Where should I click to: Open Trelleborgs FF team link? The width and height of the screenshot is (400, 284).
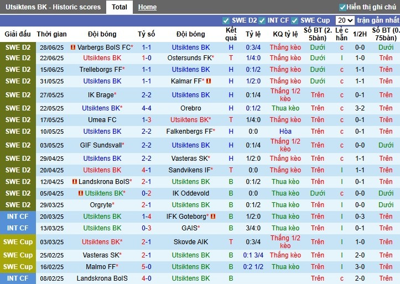click(101, 70)
